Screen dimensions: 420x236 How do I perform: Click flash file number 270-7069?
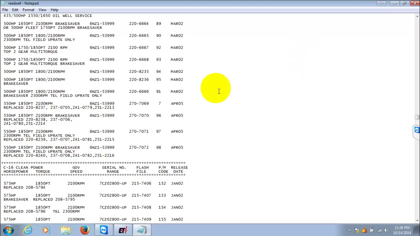pyautogui.click(x=139, y=104)
